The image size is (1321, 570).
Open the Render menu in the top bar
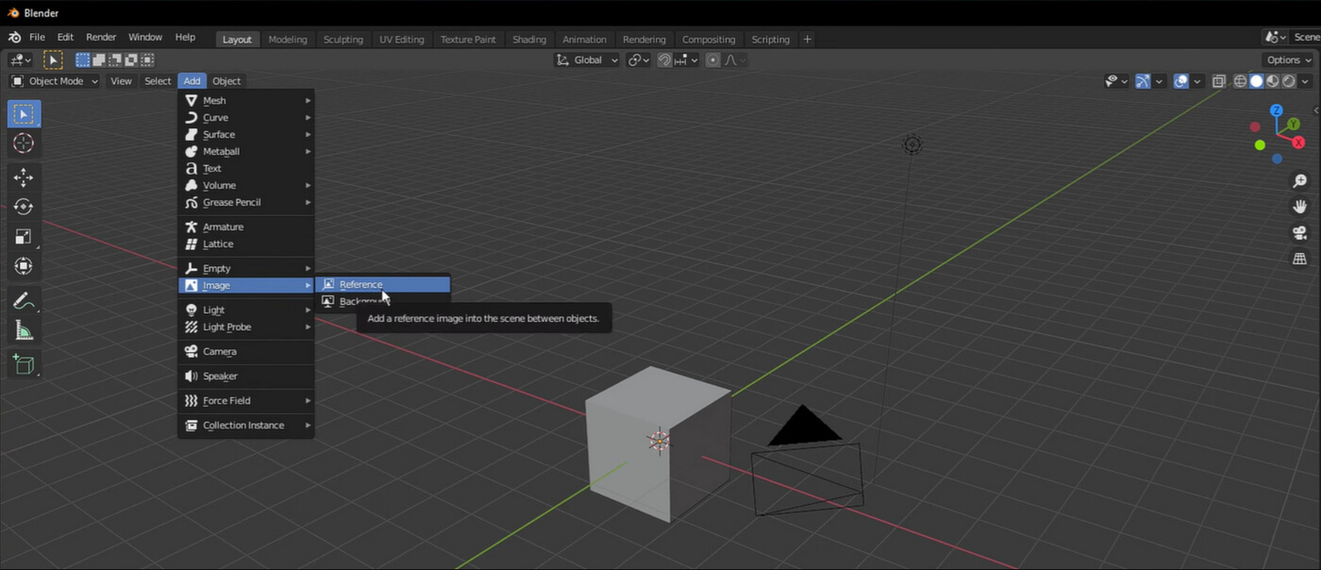tap(100, 37)
